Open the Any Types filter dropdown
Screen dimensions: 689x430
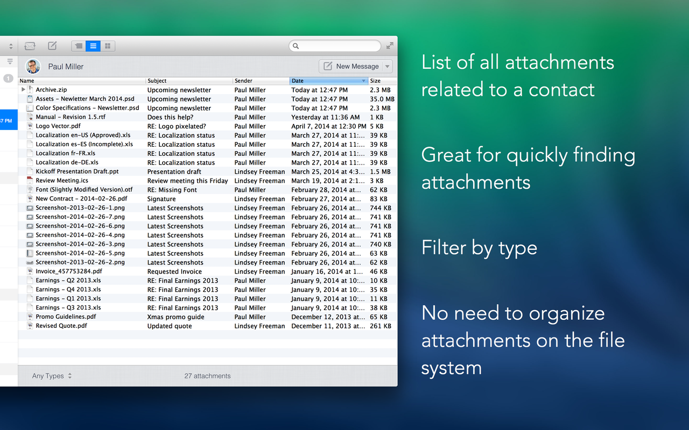[52, 376]
